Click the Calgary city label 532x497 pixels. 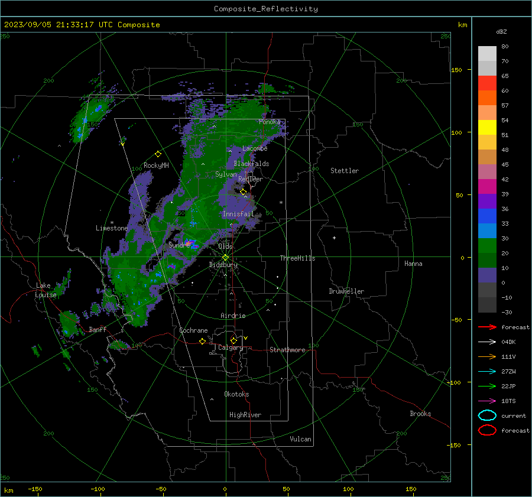point(231,347)
